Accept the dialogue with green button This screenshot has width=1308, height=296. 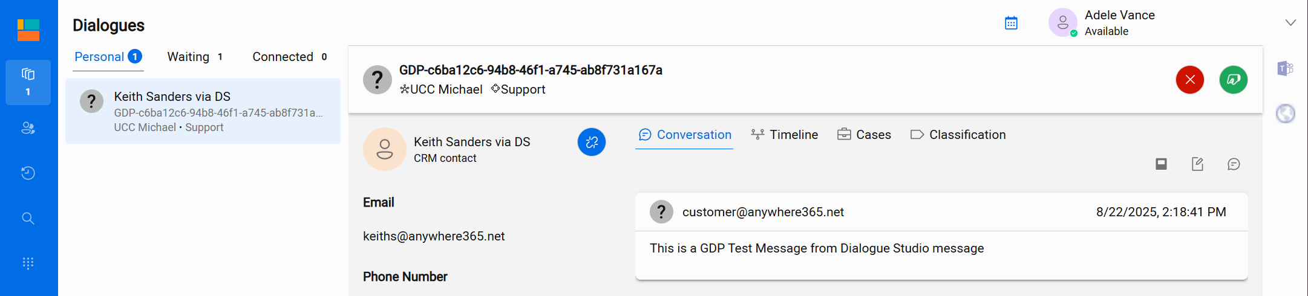(1233, 80)
